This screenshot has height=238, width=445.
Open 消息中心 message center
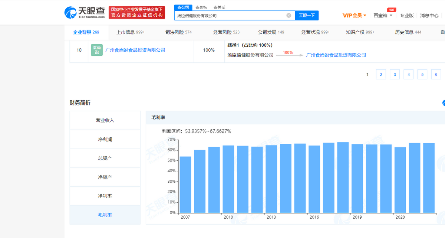click(429, 16)
